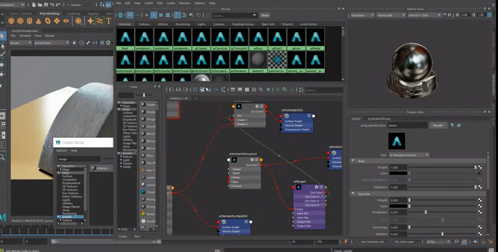This screenshot has height=252, width=498.
Task: Click the Arnold swatch icon in Property Editor
Action: [x=397, y=141]
